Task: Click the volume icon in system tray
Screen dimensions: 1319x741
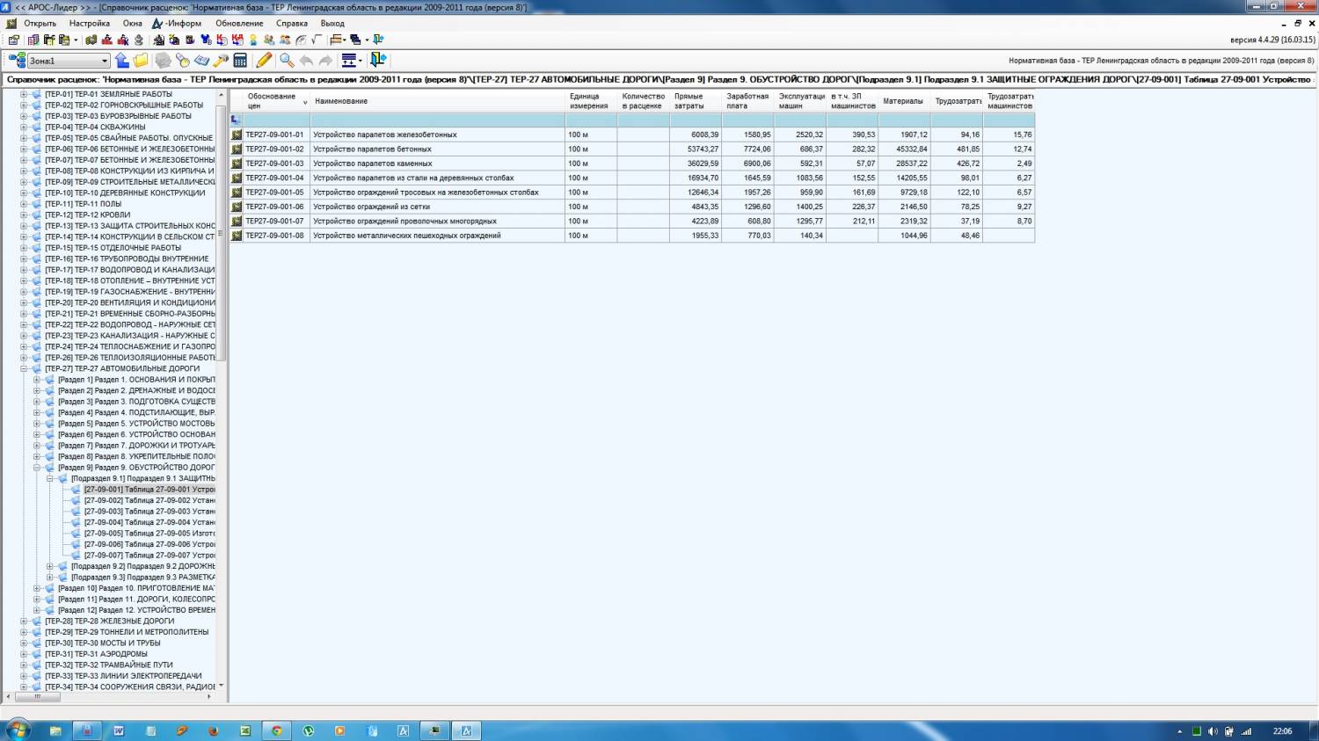Action: 1213,731
